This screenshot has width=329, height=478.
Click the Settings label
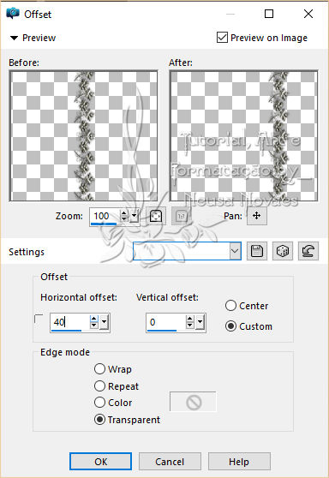(27, 252)
